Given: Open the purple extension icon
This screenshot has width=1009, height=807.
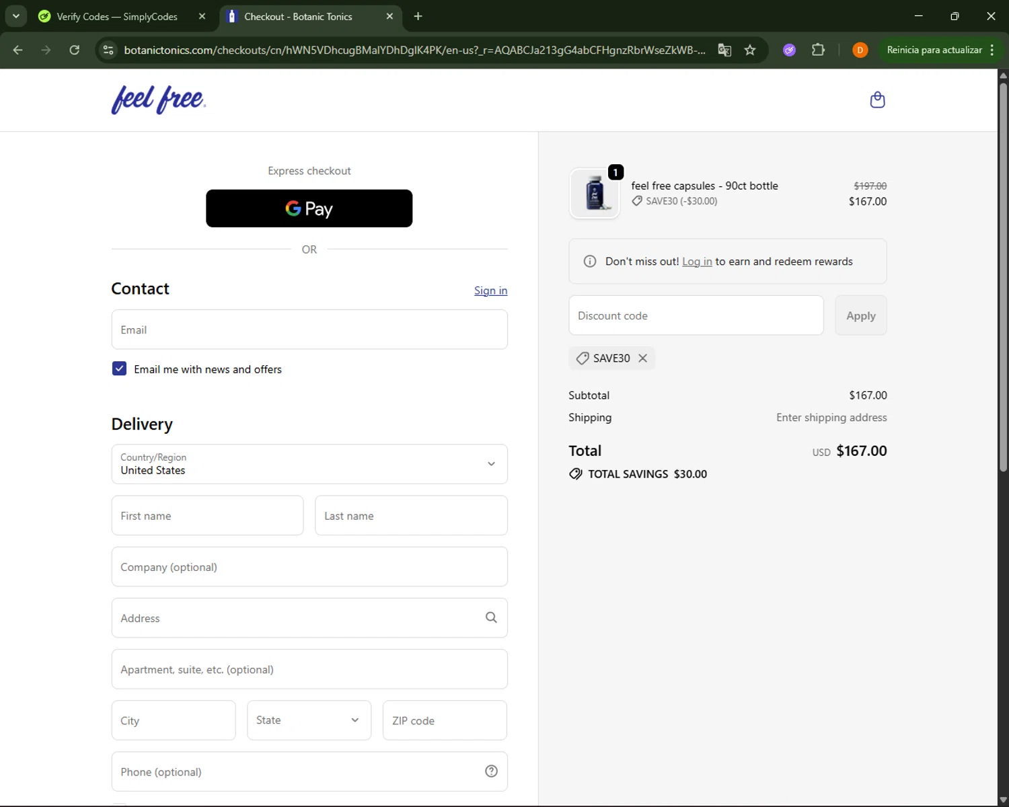Looking at the screenshot, I should tap(790, 50).
